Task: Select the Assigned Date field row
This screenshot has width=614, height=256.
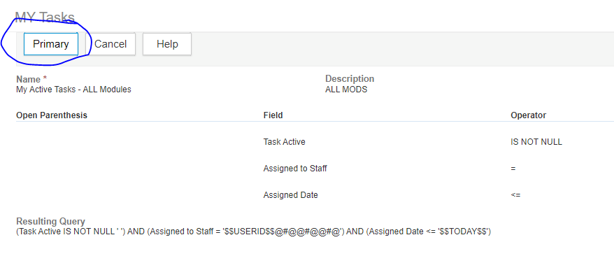Action: click(290, 195)
